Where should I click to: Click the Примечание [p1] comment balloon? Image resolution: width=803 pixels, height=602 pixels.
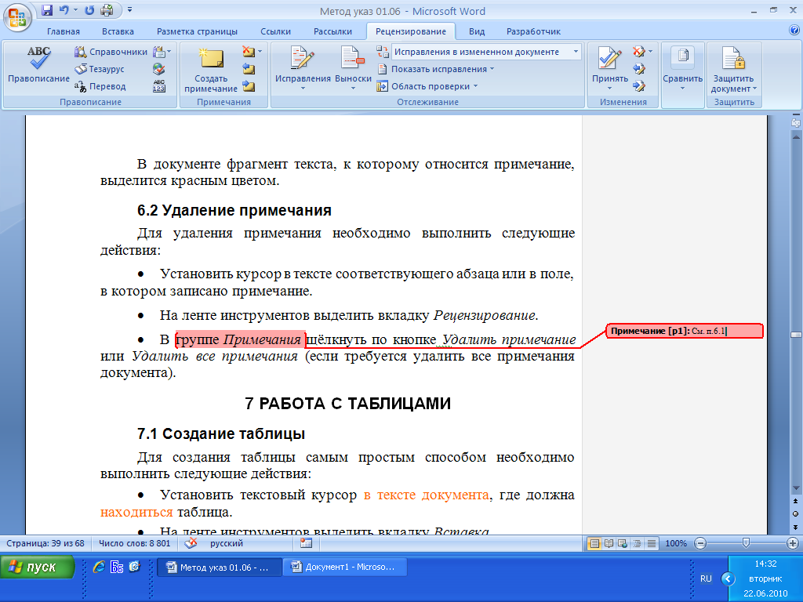pos(684,332)
